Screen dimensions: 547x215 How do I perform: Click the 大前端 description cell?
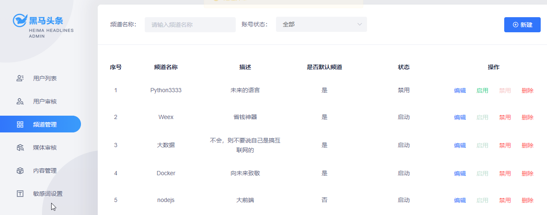click(x=245, y=200)
